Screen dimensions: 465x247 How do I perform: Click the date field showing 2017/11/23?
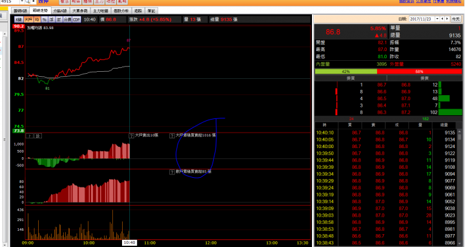pos(422,19)
